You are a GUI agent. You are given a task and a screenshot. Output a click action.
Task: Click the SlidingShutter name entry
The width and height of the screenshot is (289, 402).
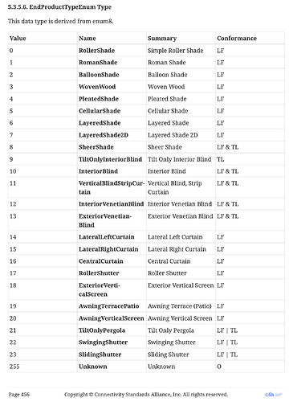[100, 355]
